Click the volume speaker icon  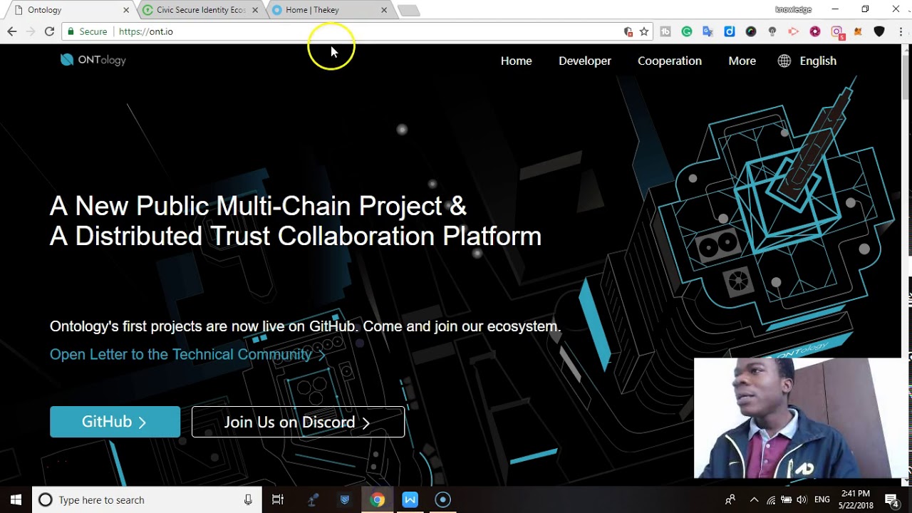tap(802, 499)
